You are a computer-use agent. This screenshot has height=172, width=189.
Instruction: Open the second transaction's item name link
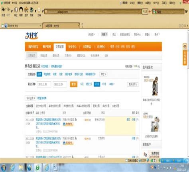(48, 142)
